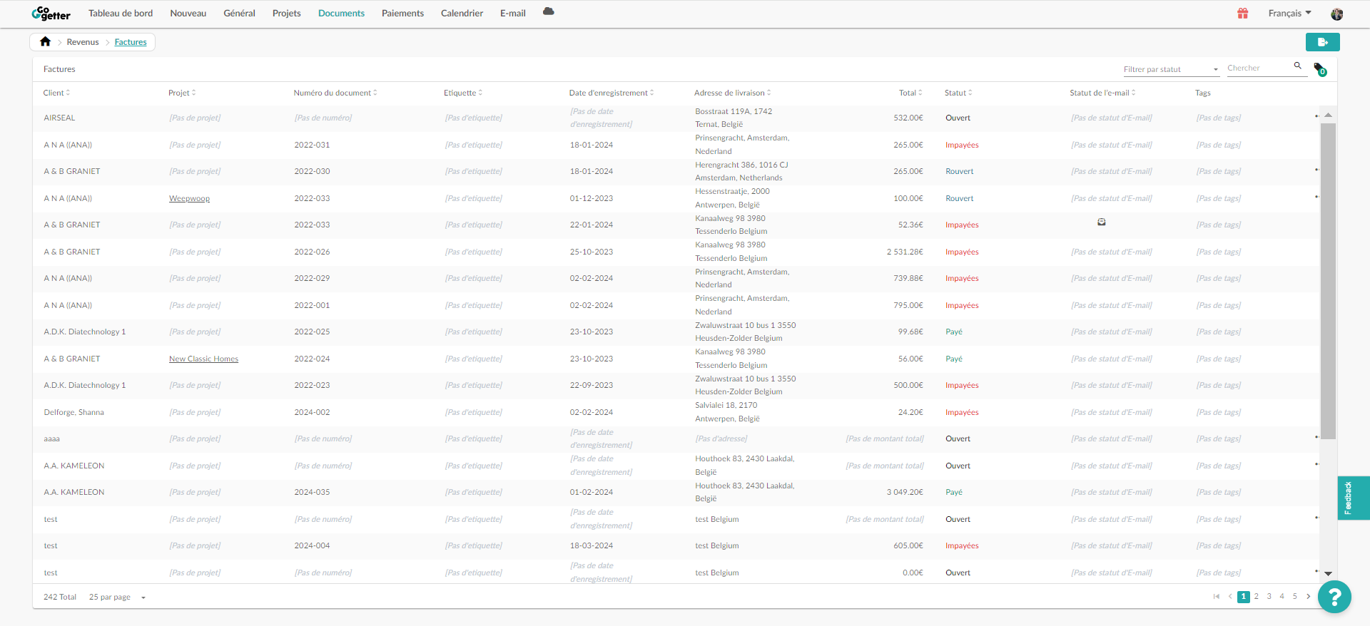The width and height of the screenshot is (1370, 626).
Task: Sort by Adresse de livraison column
Action: click(733, 93)
